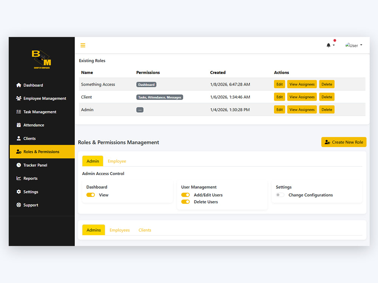Screen dimensions: 378x283
Task: Click the 1/4/2026, 1:30:28 PM date
Action: (x=230, y=109)
